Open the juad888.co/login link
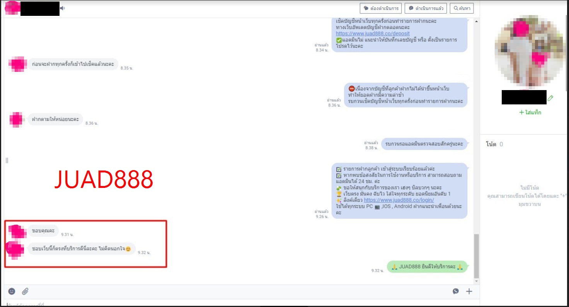Screen dimensions: 569x307 [x=399, y=200]
